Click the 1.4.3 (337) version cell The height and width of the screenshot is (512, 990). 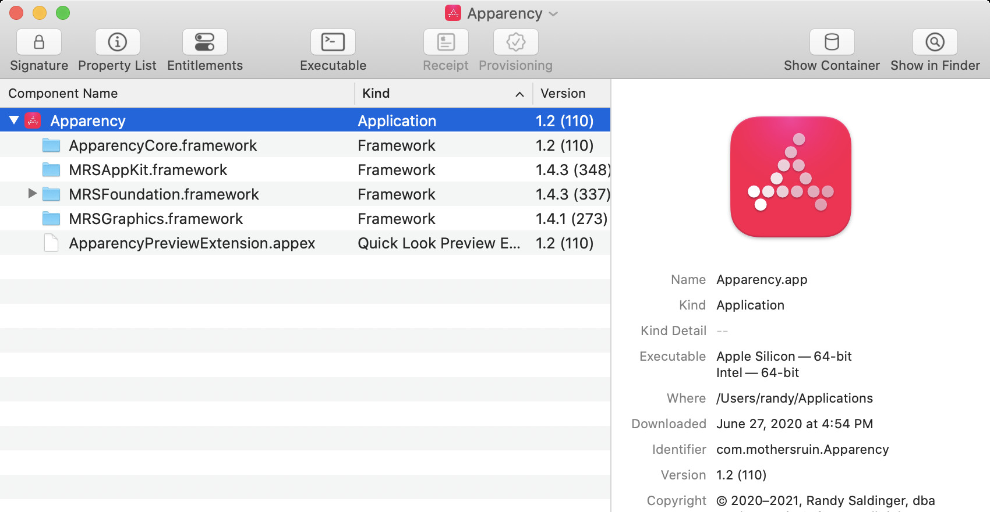pos(573,194)
